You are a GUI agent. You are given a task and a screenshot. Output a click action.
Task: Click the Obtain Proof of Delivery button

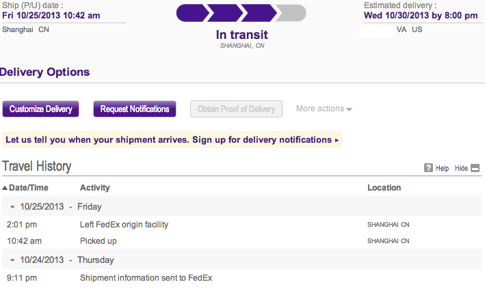tap(236, 109)
